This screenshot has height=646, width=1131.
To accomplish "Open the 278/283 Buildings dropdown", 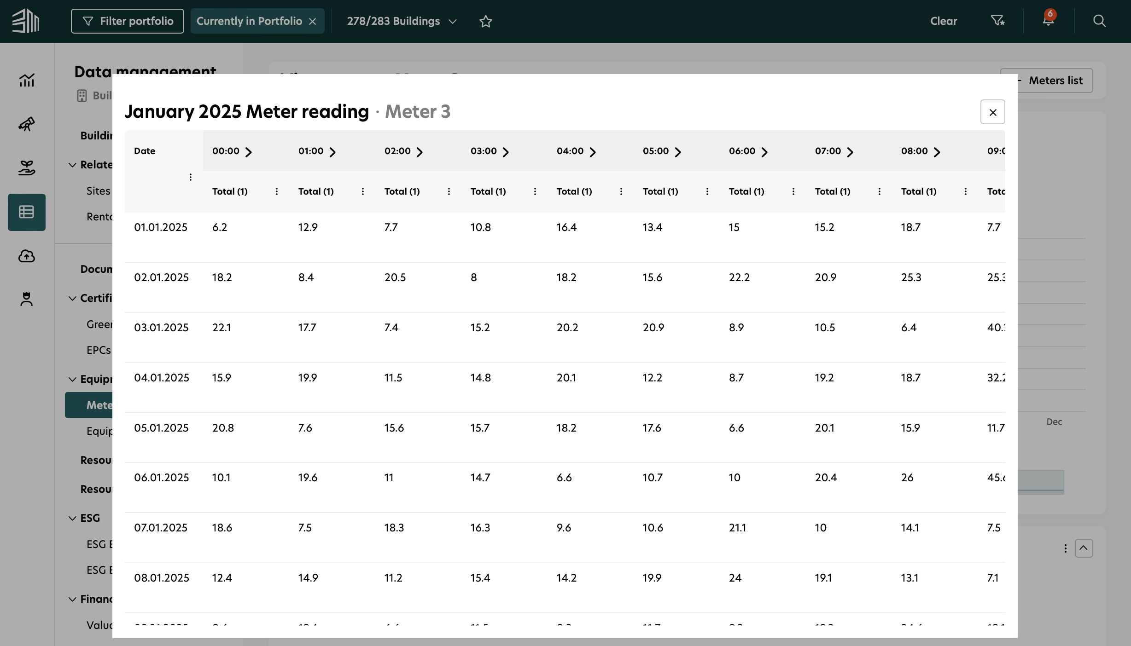I will (402, 21).
